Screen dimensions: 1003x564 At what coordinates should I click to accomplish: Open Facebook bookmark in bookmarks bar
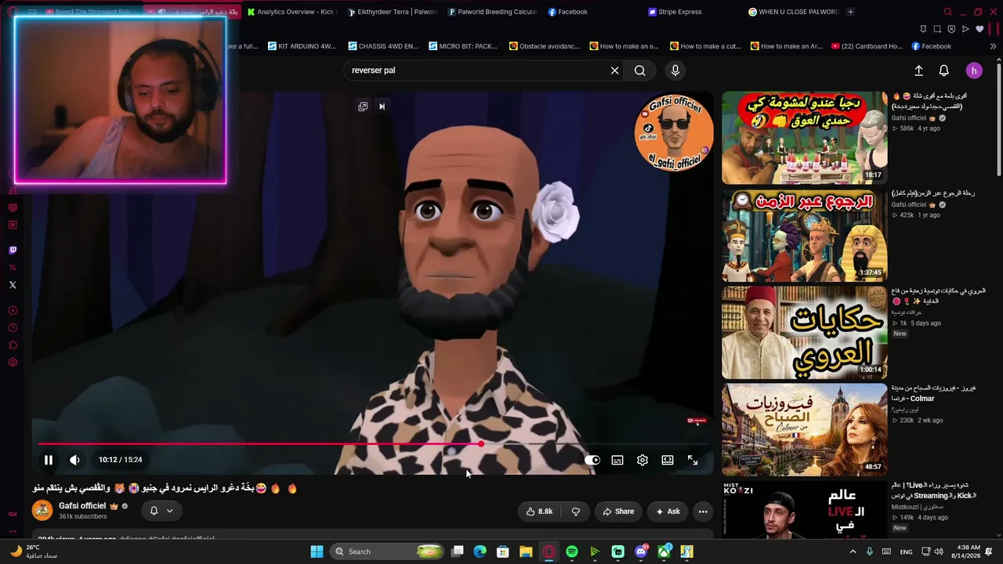point(931,46)
